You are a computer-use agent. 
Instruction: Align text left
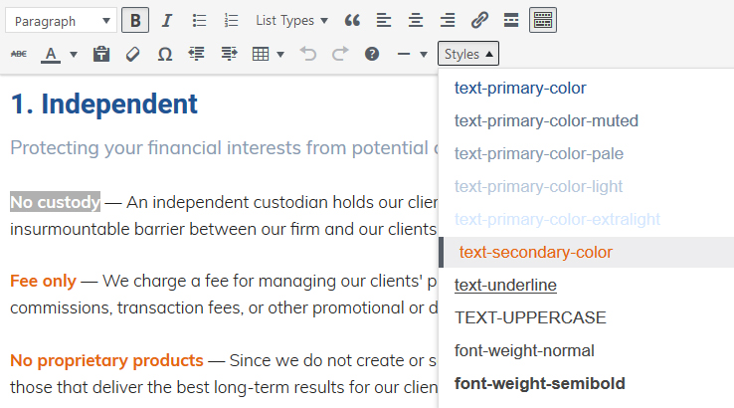[384, 20]
